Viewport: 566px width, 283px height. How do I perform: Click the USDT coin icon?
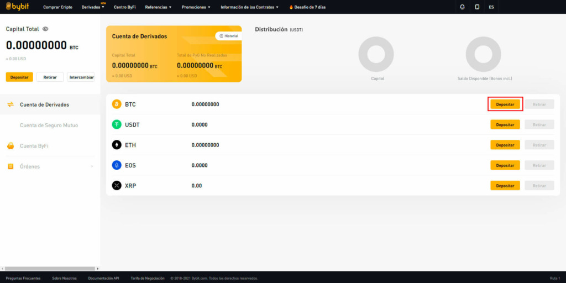pyautogui.click(x=117, y=124)
